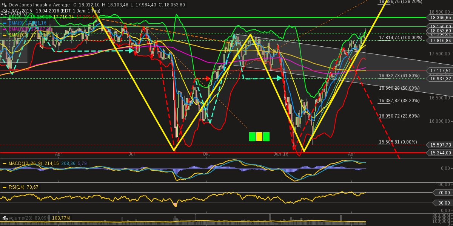Click the Jan '16 label on the time axis
This screenshot has width=453, height=226.
281,154
